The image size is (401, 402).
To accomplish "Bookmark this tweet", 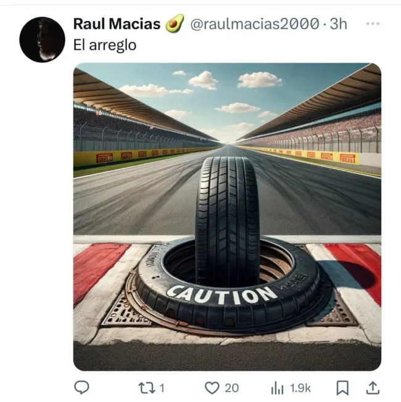I will (342, 388).
